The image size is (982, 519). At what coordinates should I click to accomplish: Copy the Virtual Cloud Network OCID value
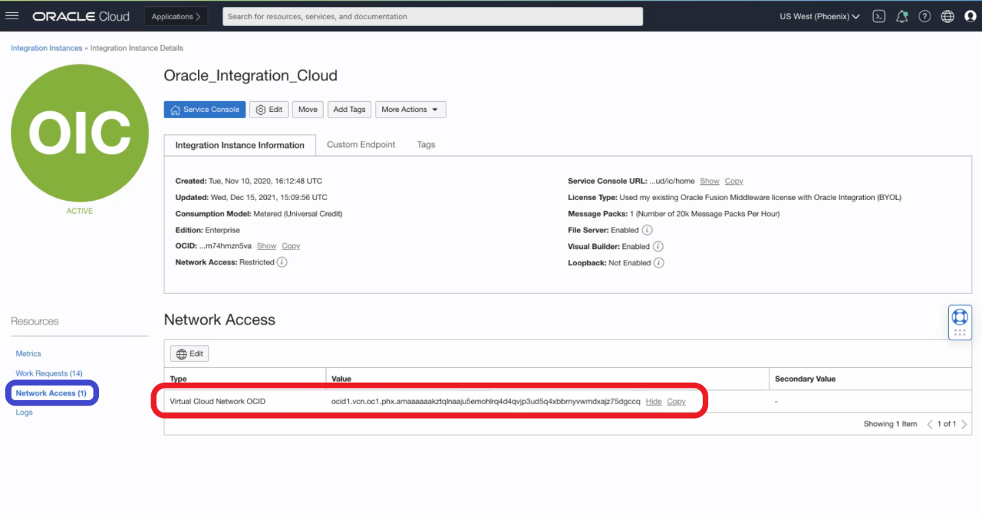[676, 401]
